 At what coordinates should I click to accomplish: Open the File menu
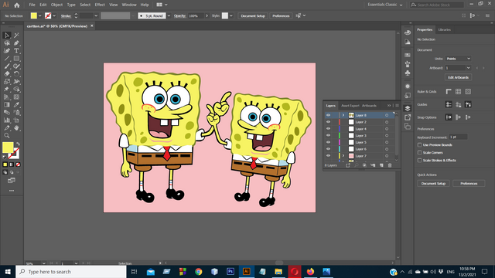click(x=32, y=5)
